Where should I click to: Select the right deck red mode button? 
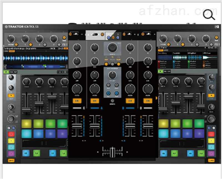[x=211, y=134]
